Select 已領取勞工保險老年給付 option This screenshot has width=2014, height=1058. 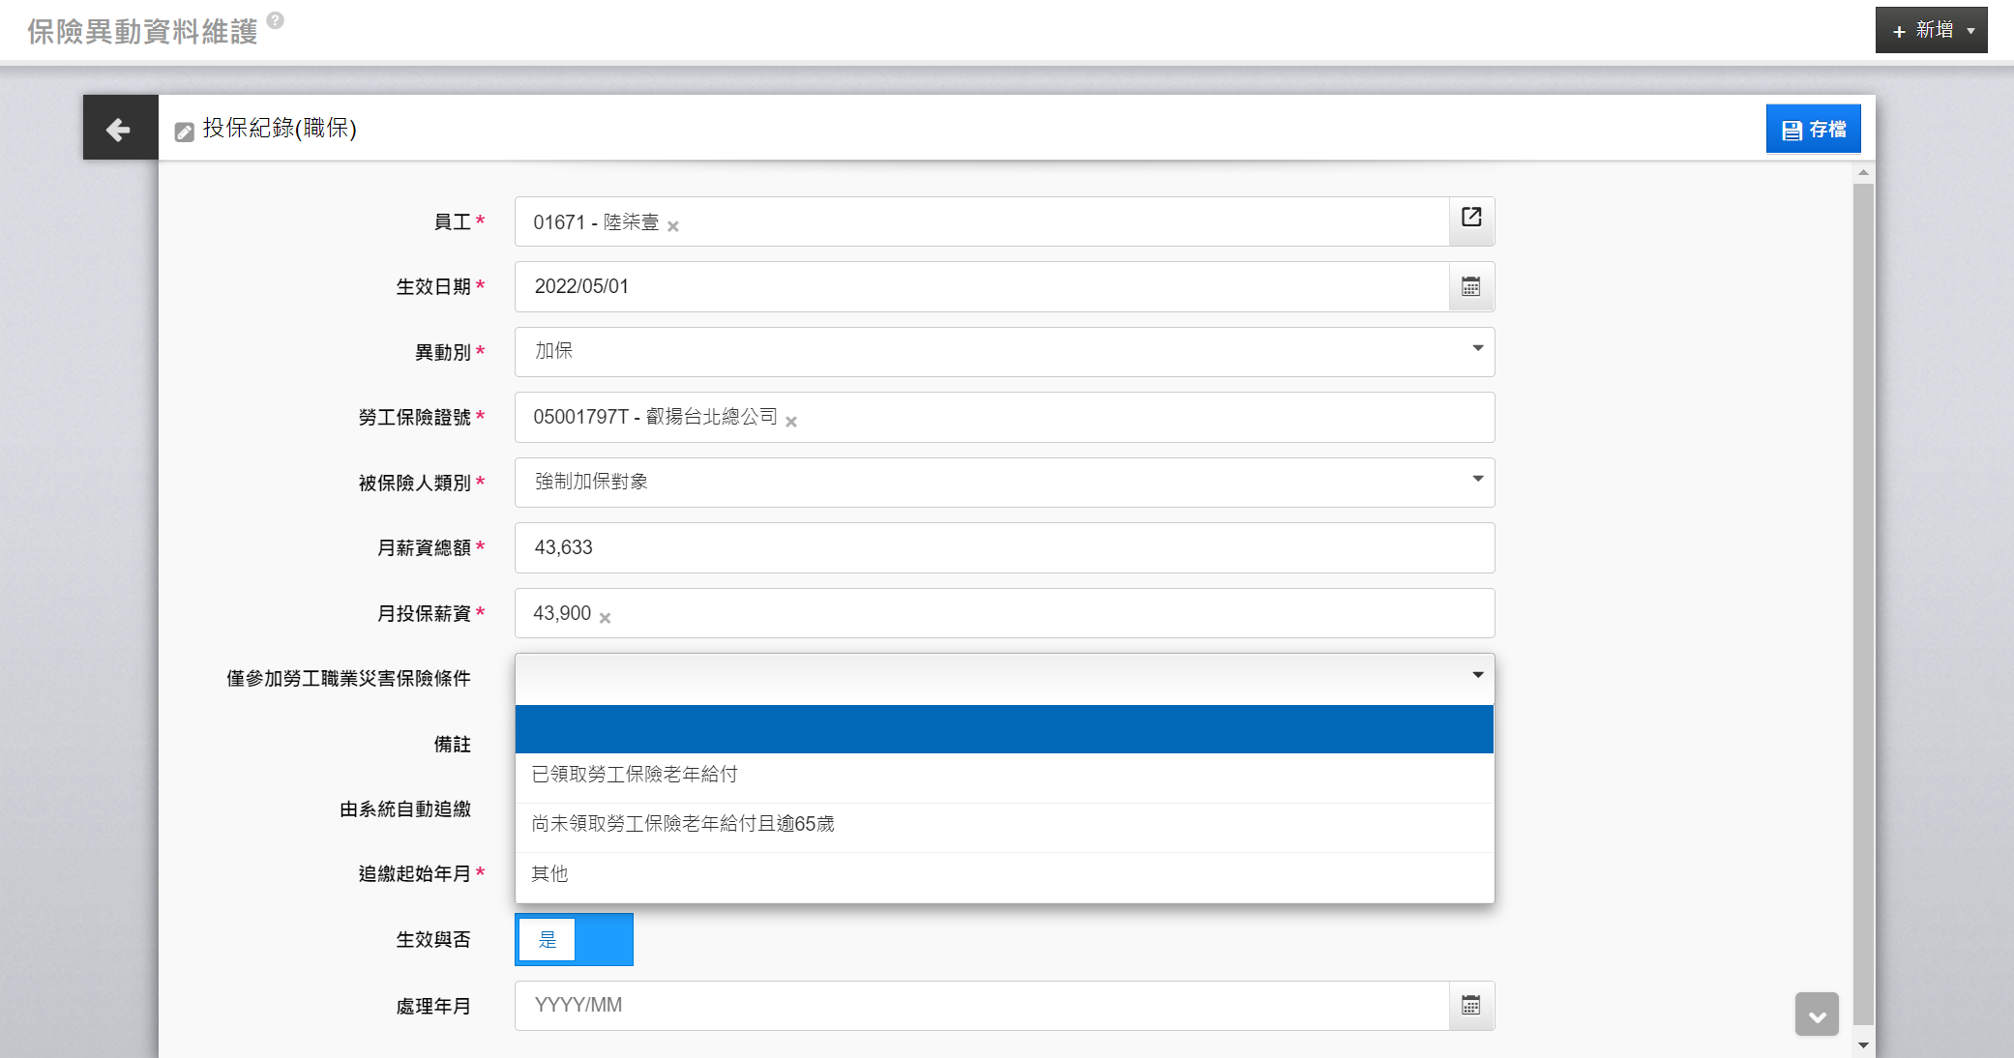point(635,775)
